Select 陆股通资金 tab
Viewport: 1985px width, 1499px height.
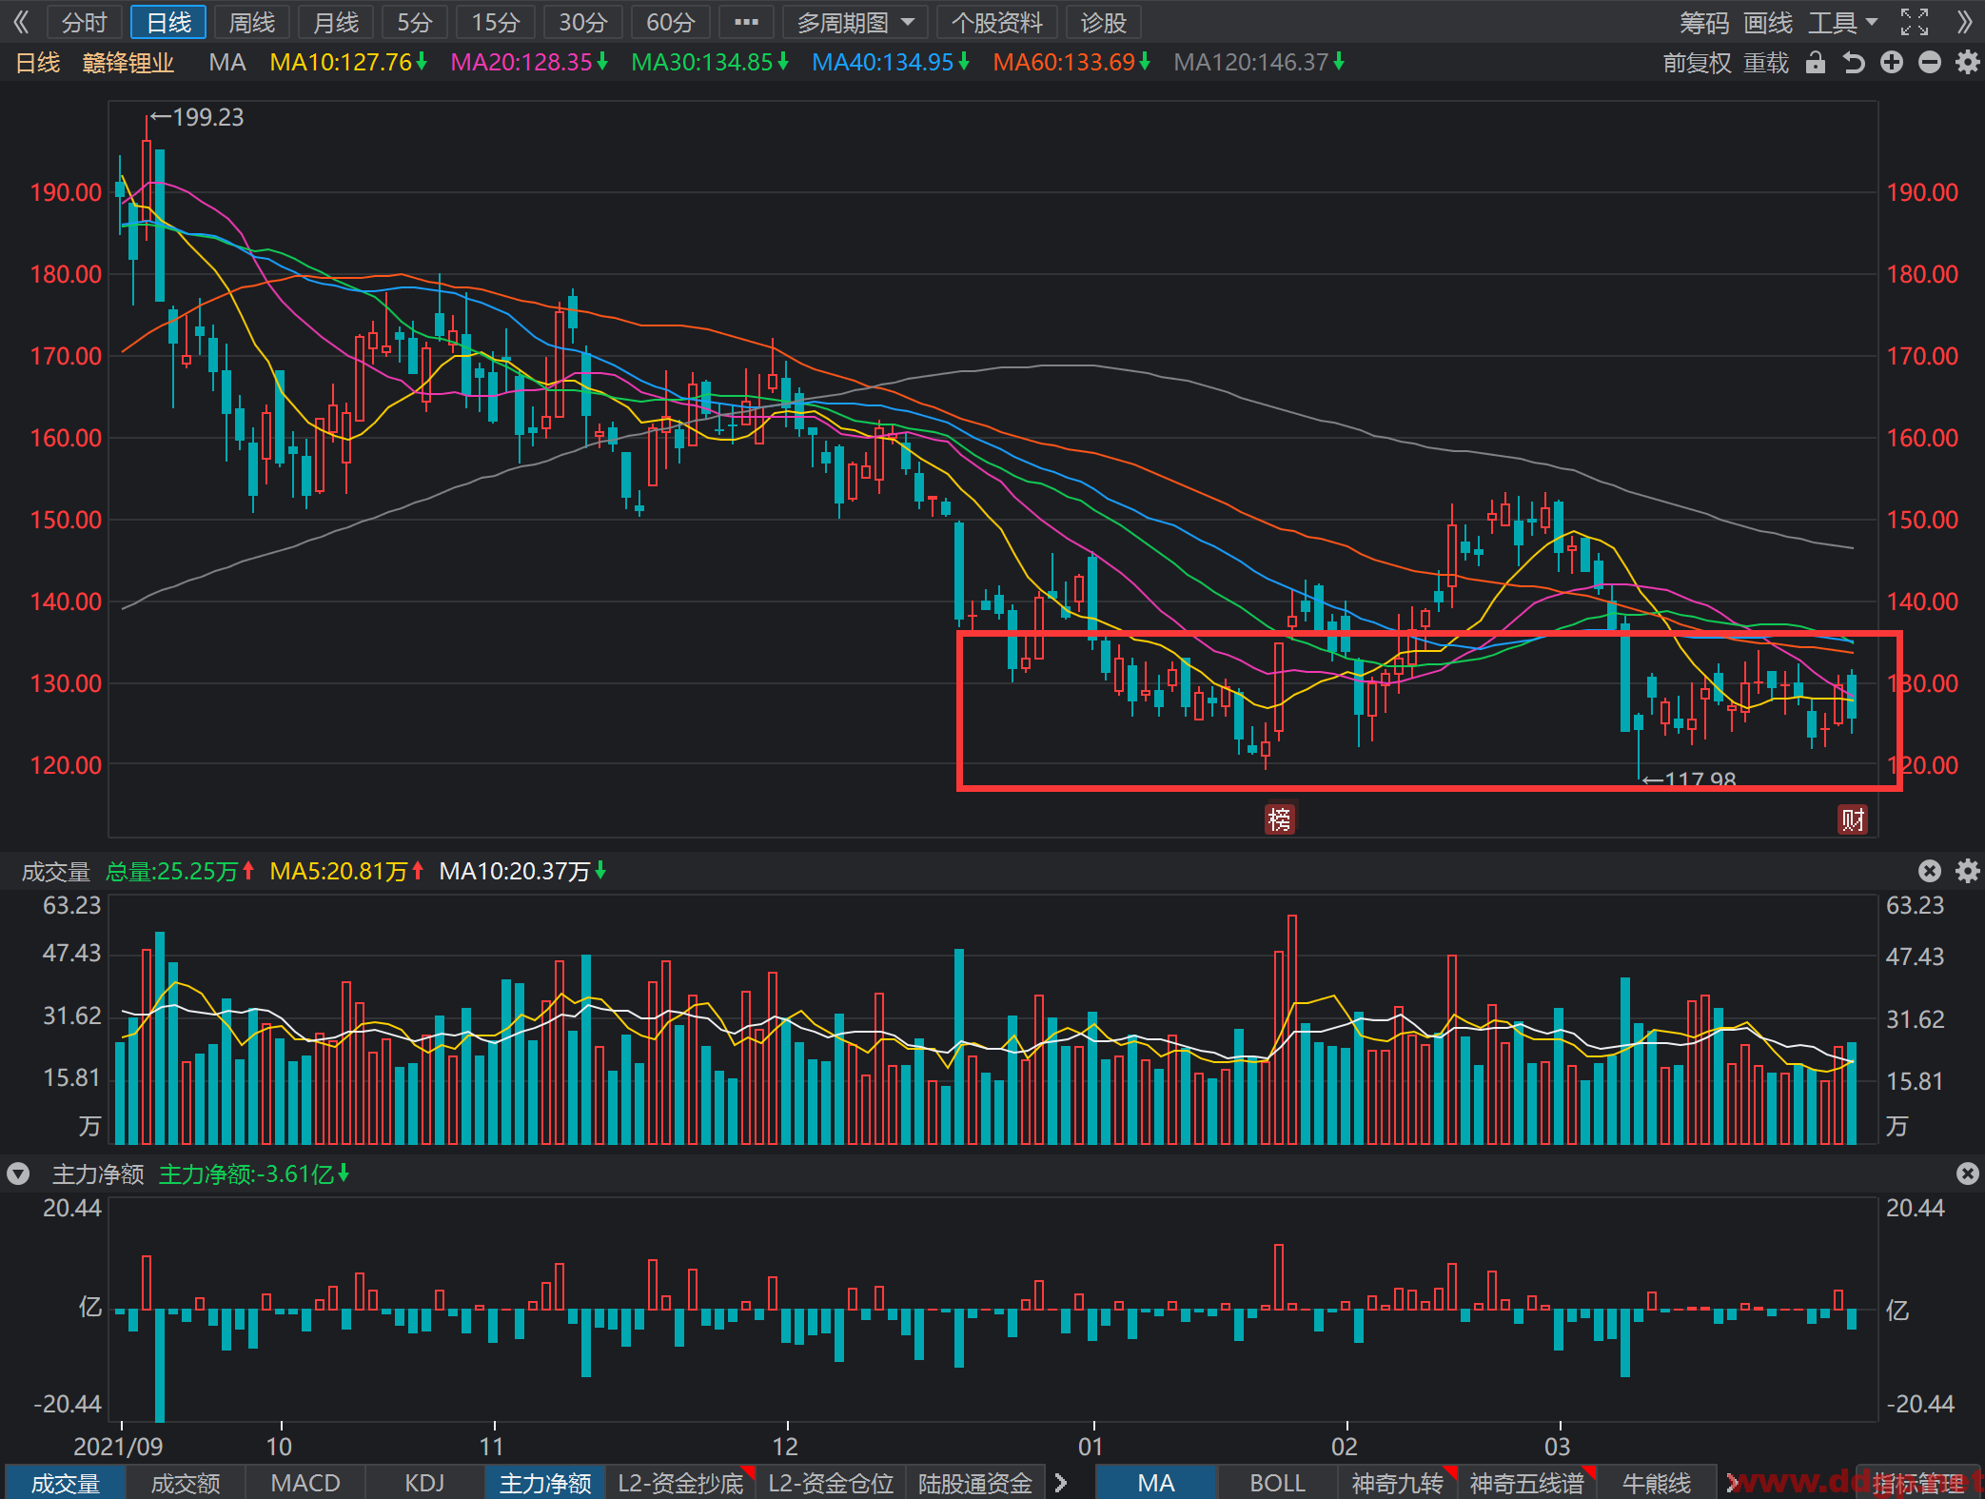coord(975,1483)
